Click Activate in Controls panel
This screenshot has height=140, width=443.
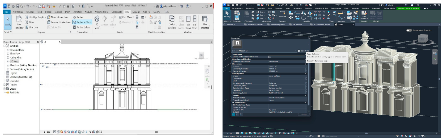282,15
